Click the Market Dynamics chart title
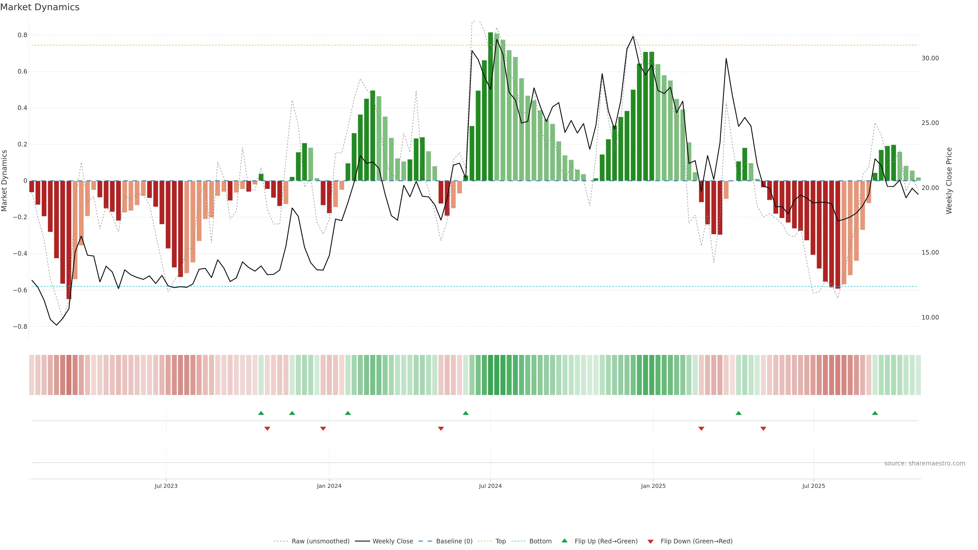Image resolution: width=978 pixels, height=550 pixels. pyautogui.click(x=40, y=7)
